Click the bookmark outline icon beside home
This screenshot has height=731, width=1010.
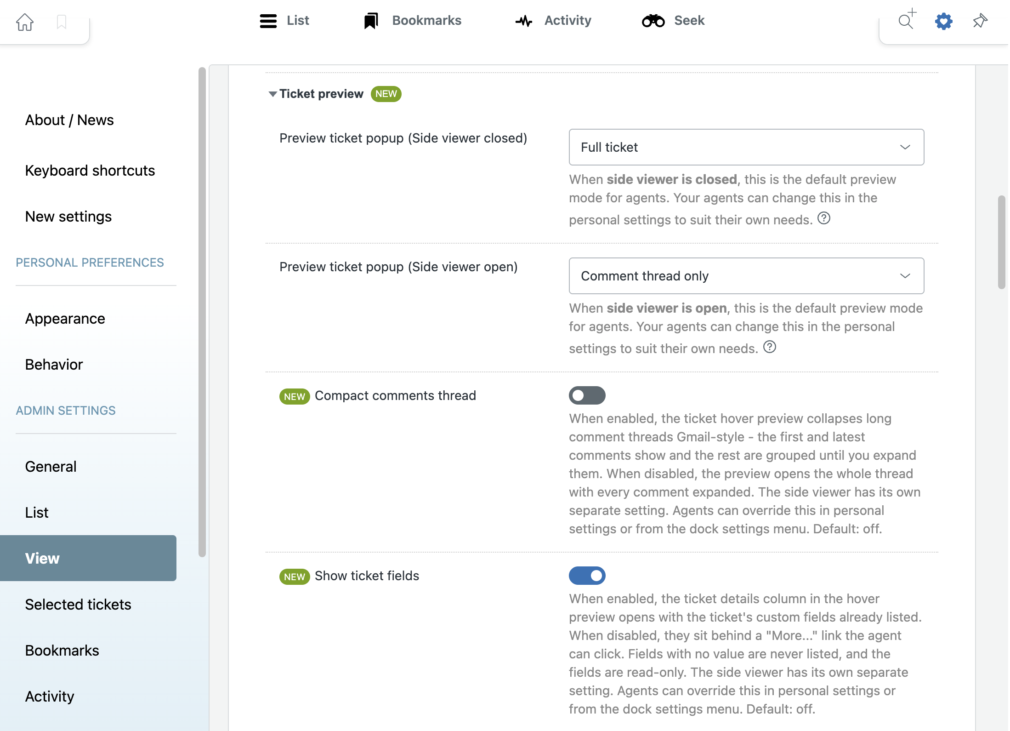[x=62, y=22]
